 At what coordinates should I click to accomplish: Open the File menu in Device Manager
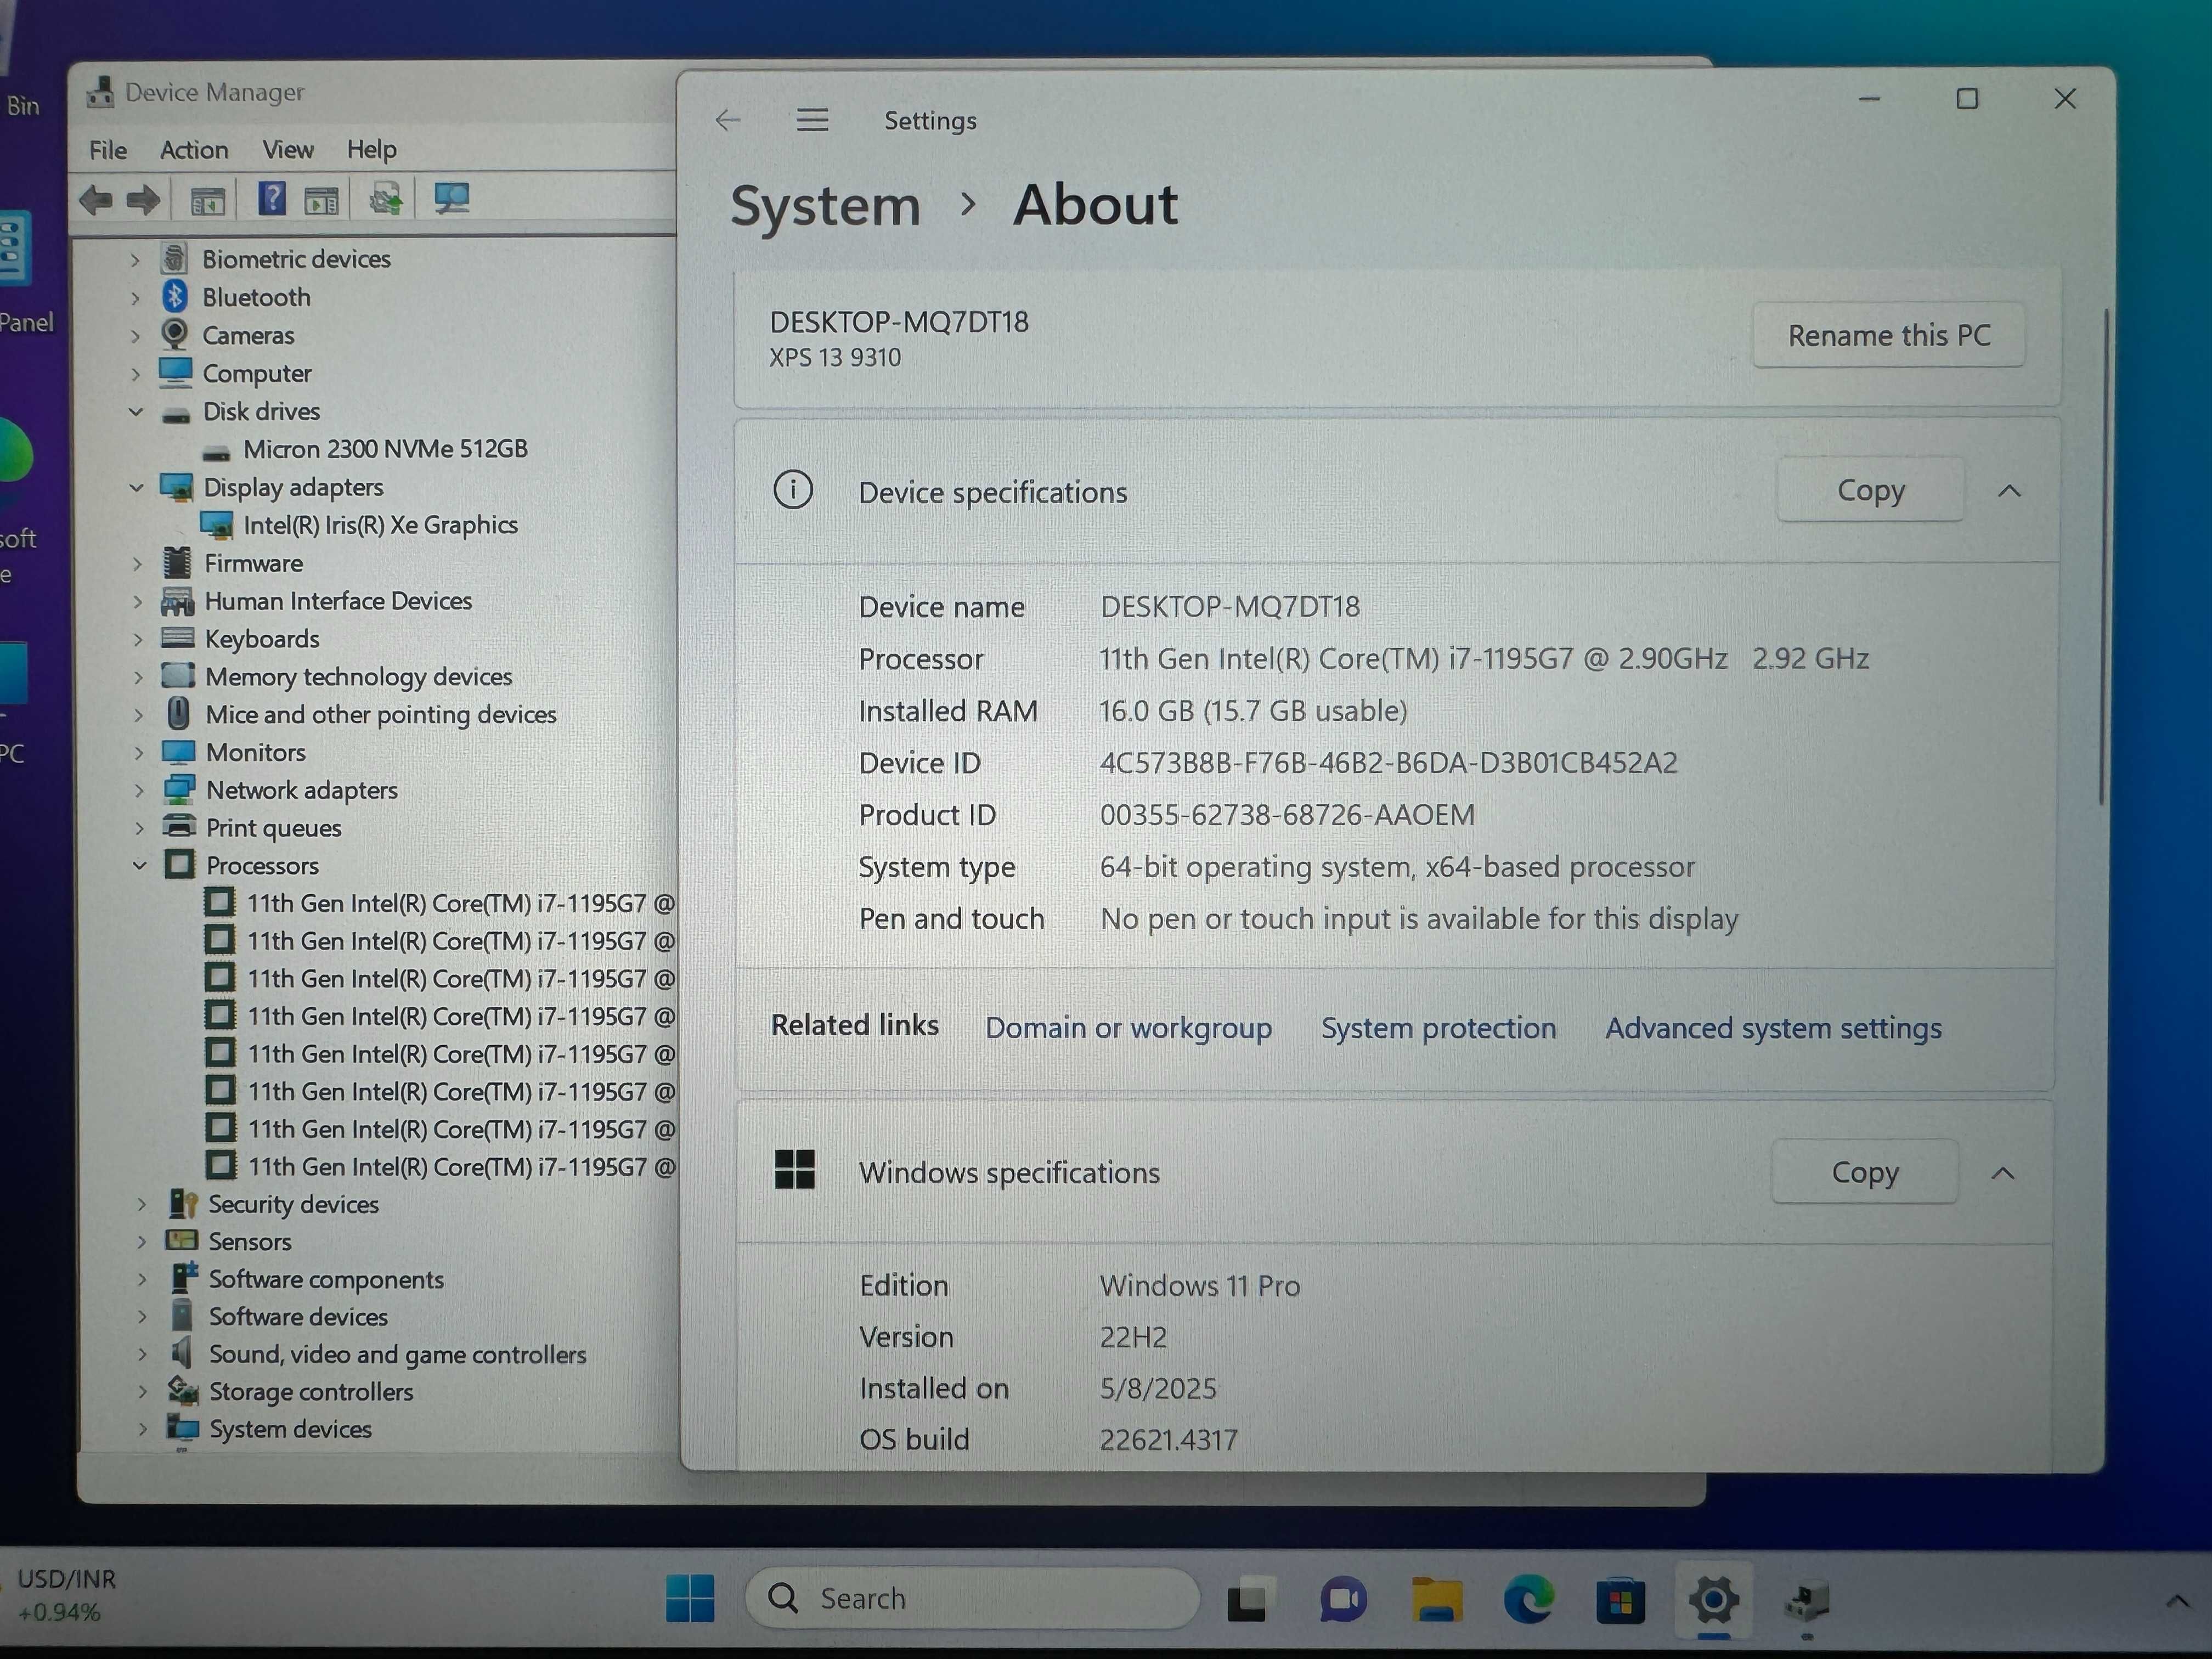coord(108,150)
